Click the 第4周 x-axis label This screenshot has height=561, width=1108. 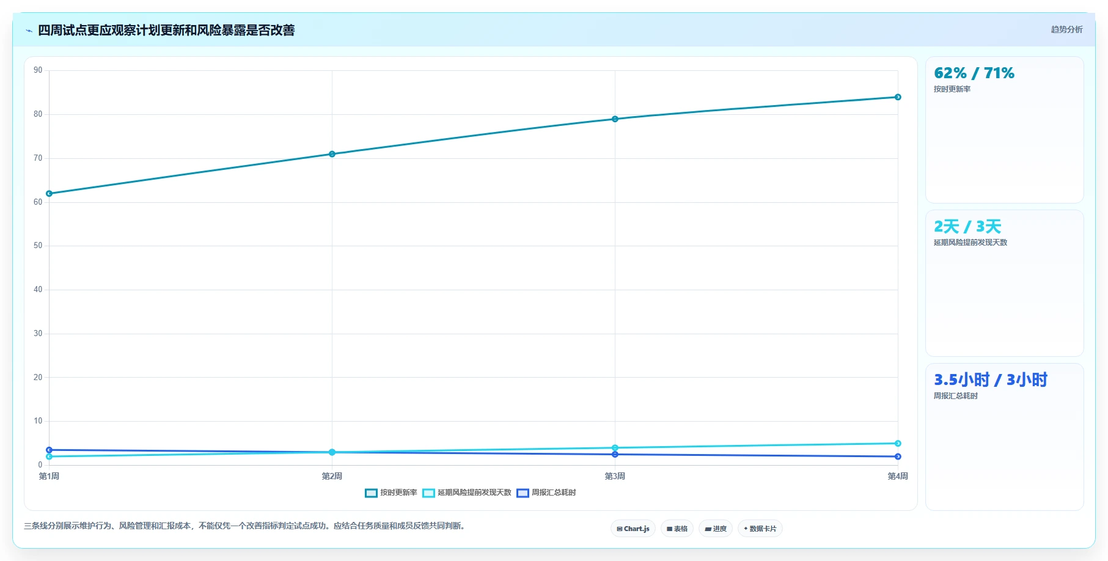(898, 476)
